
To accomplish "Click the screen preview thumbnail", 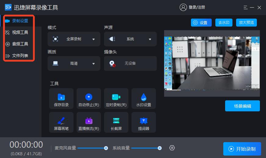I will (212, 63).
